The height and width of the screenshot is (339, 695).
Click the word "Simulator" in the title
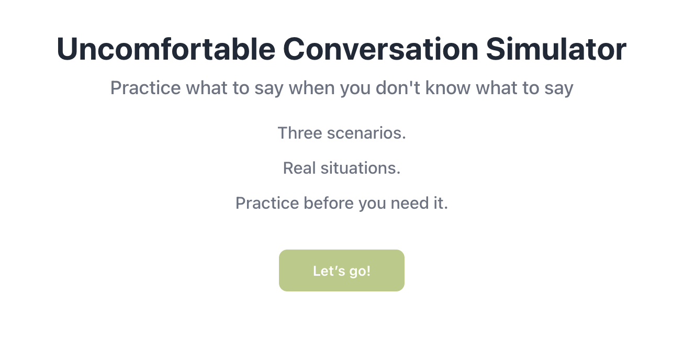[556, 50]
